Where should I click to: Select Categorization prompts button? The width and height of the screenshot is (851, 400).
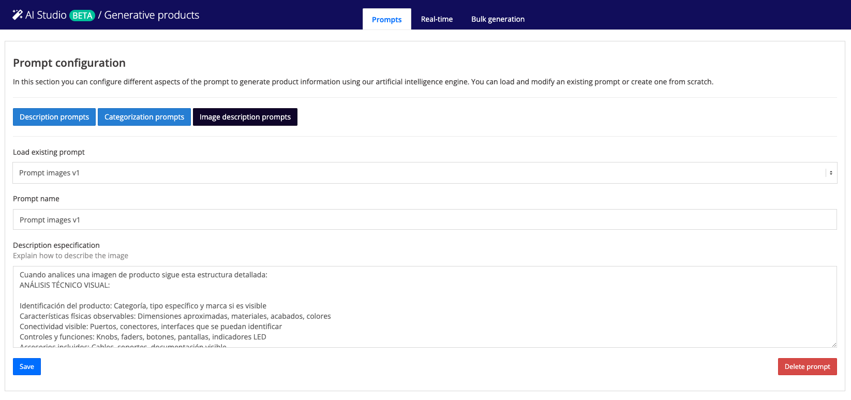pos(144,117)
